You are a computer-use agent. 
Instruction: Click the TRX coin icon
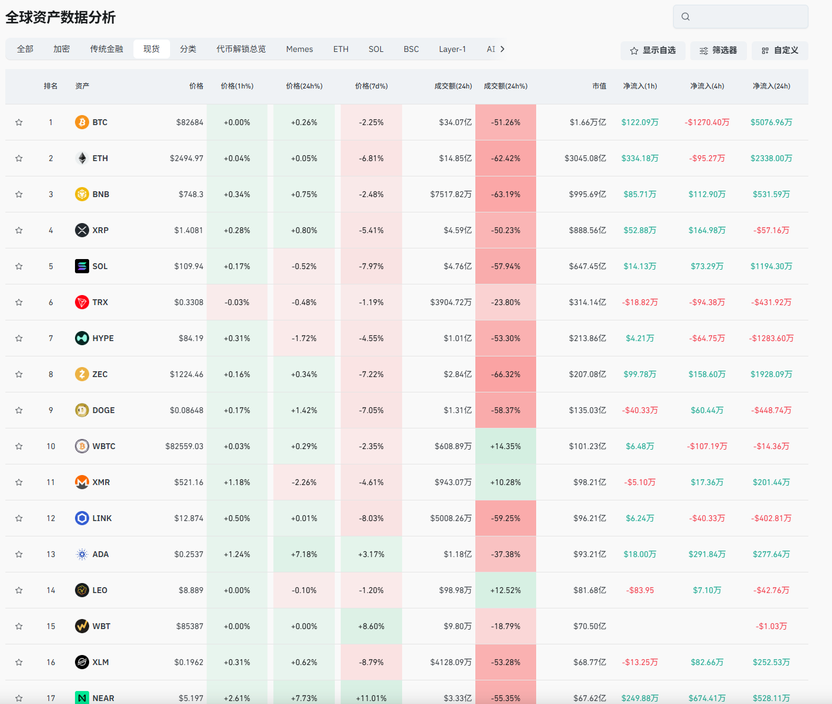click(x=82, y=302)
